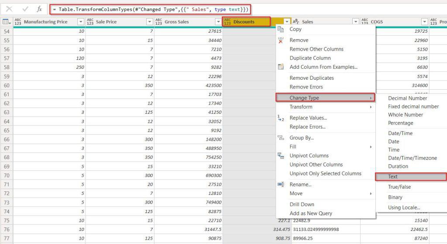
Task: Click data type icon of Sale Price column
Action: [90, 22]
